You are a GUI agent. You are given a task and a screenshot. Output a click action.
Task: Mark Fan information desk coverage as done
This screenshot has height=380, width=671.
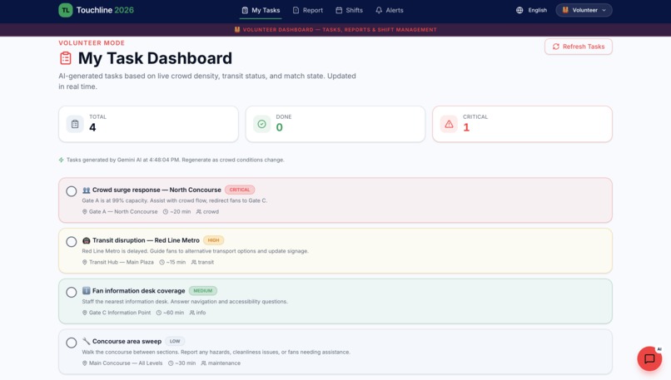coord(72,292)
